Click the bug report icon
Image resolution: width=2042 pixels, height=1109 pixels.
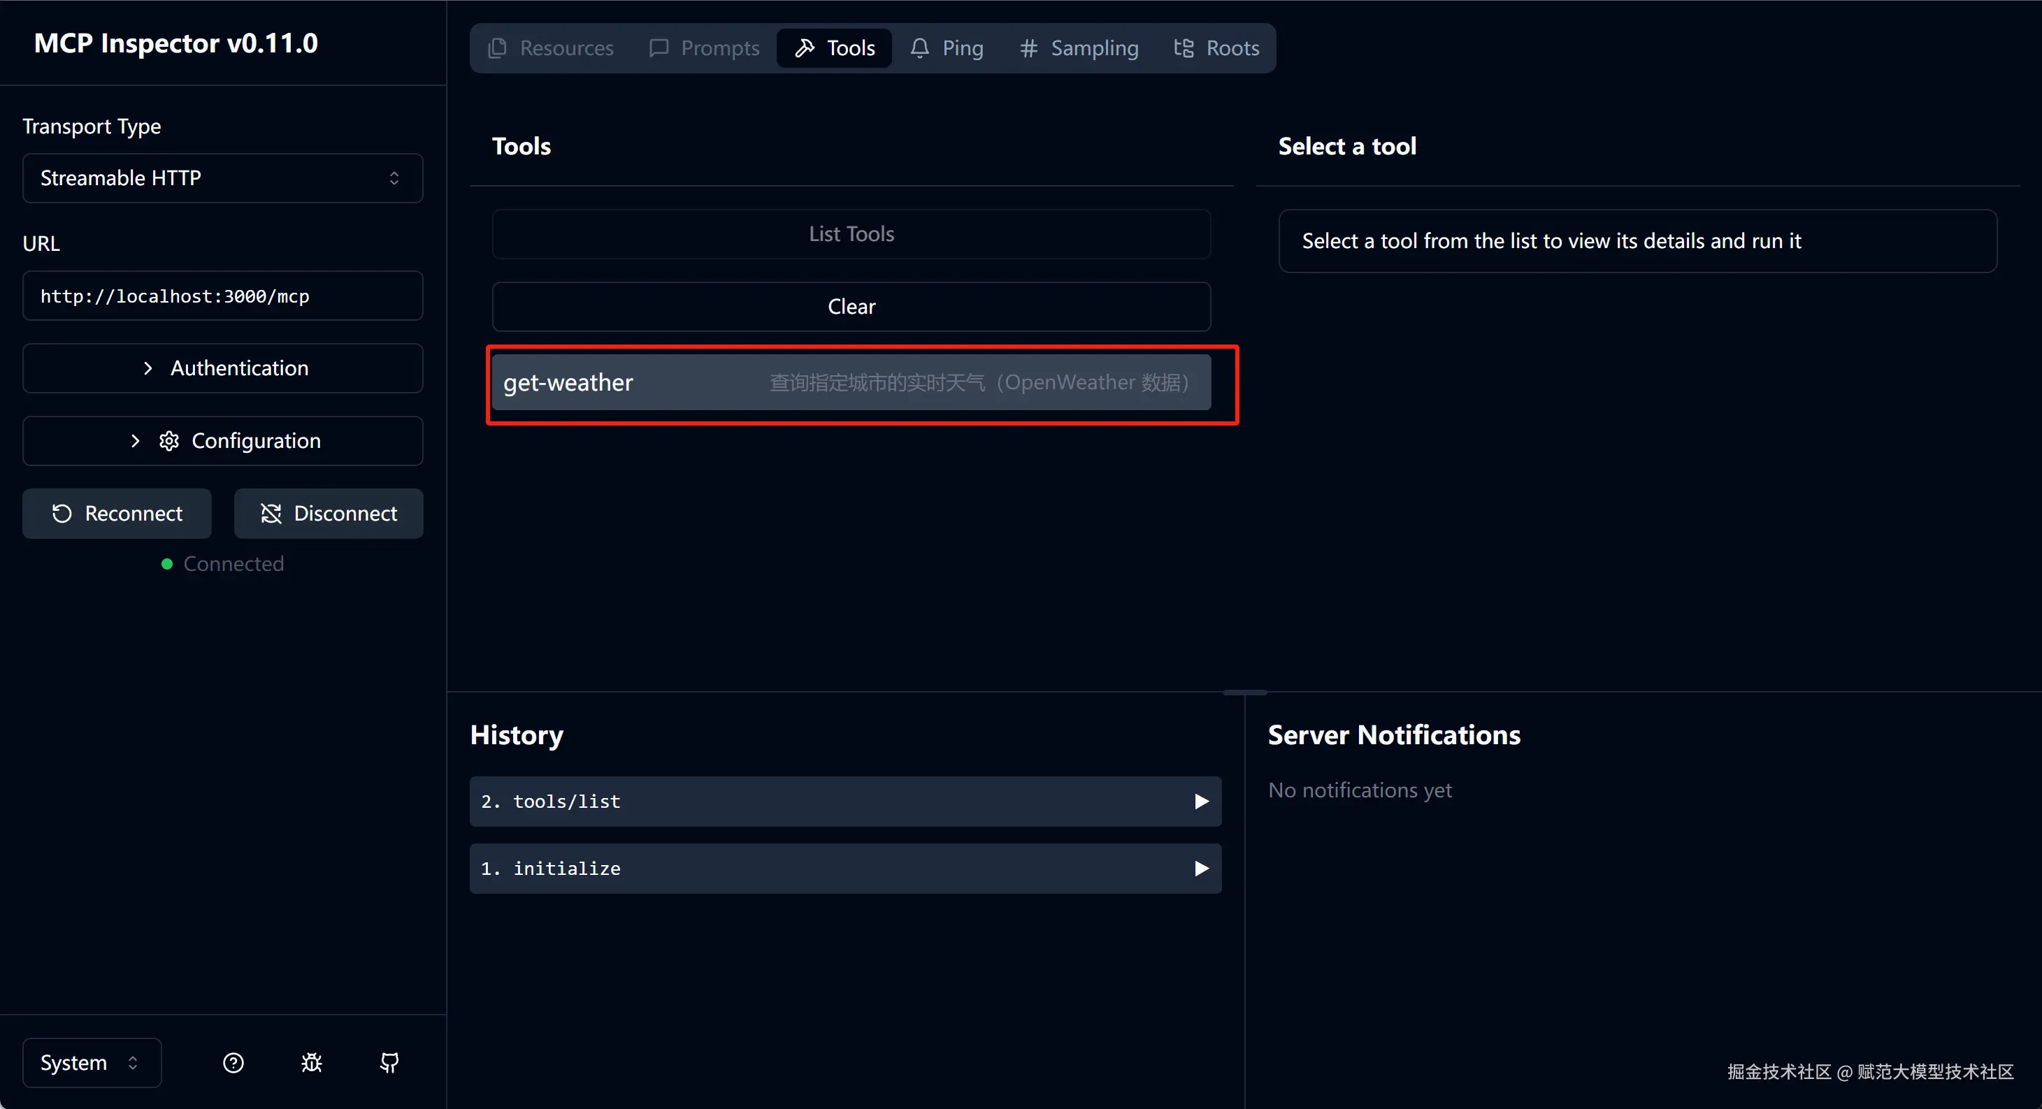(x=312, y=1063)
